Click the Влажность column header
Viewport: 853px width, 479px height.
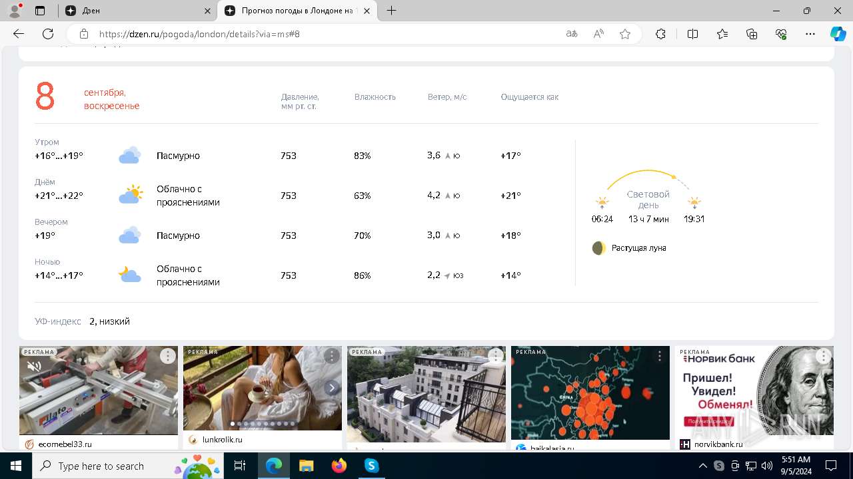[375, 97]
